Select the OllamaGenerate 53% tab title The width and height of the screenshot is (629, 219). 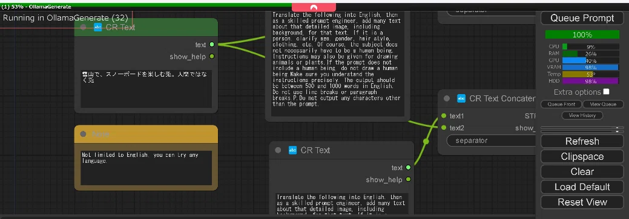(x=36, y=7)
